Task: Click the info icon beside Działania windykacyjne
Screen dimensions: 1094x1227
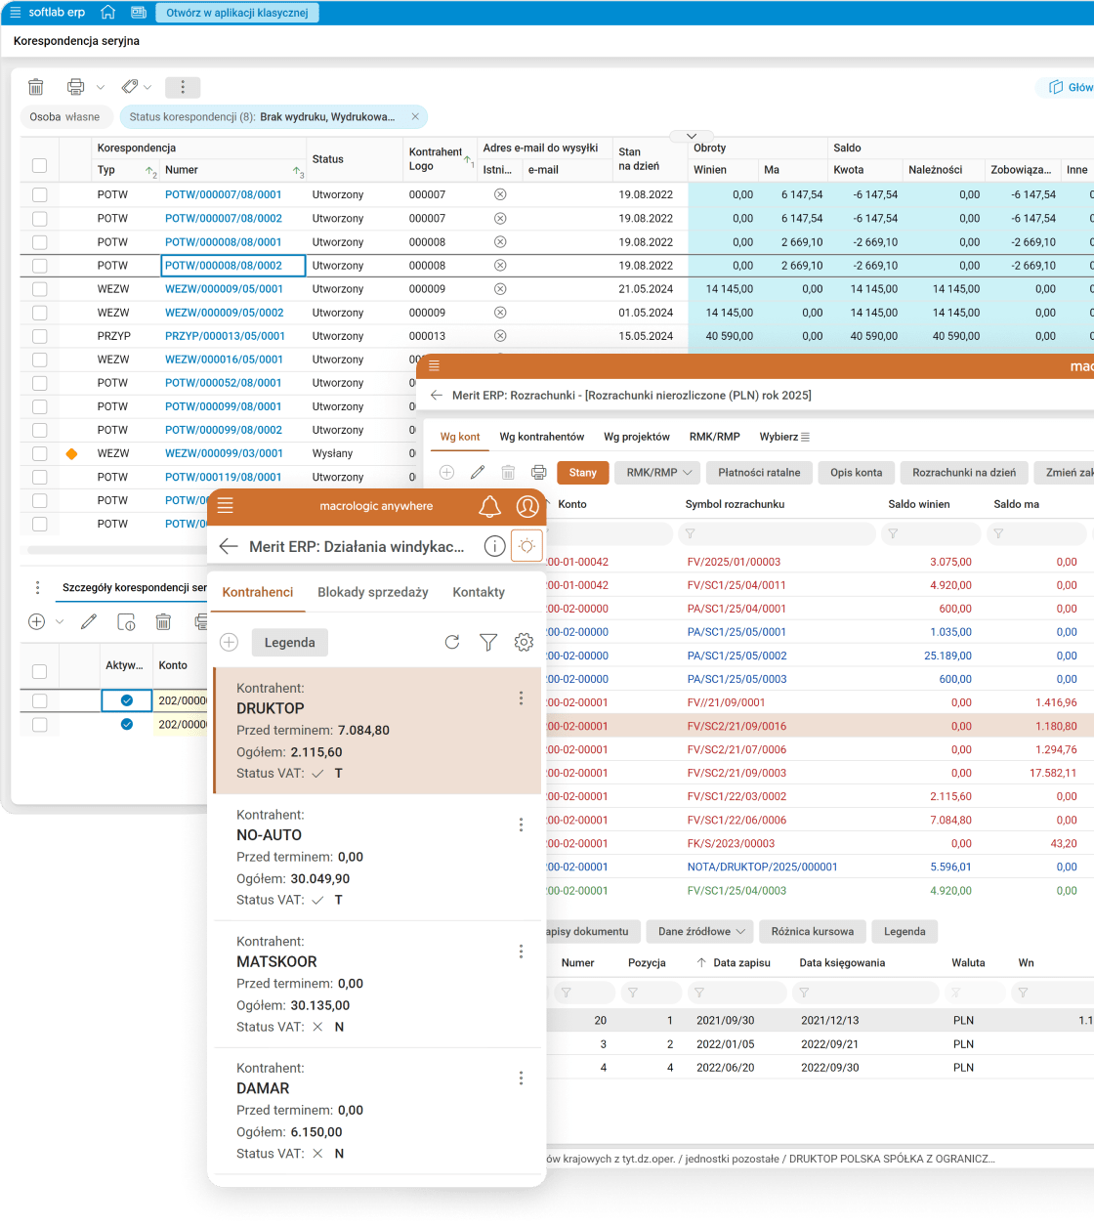Action: point(494,546)
